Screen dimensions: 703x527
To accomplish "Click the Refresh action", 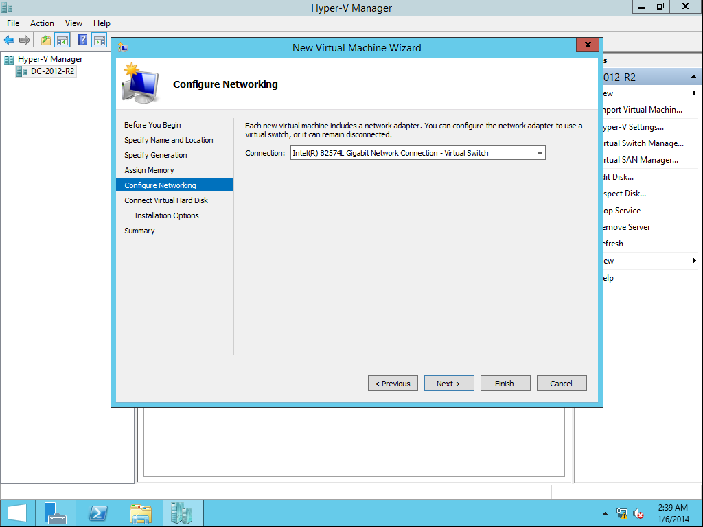I will 613,244.
